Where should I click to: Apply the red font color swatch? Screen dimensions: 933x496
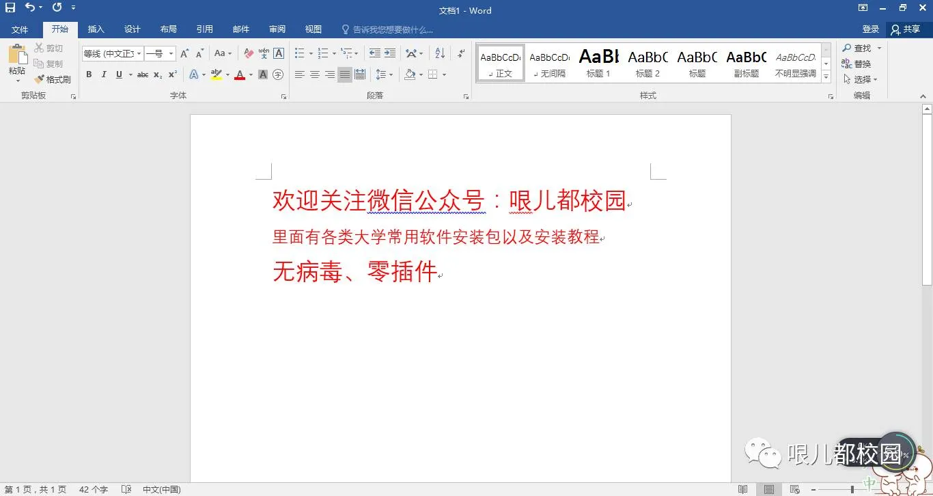pyautogui.click(x=239, y=74)
